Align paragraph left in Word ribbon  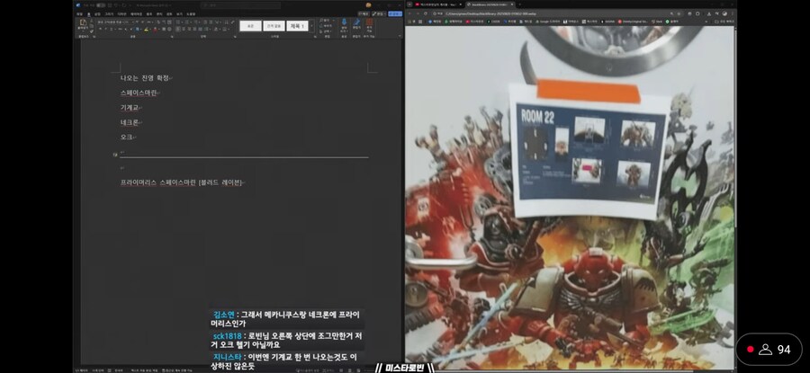(x=178, y=30)
